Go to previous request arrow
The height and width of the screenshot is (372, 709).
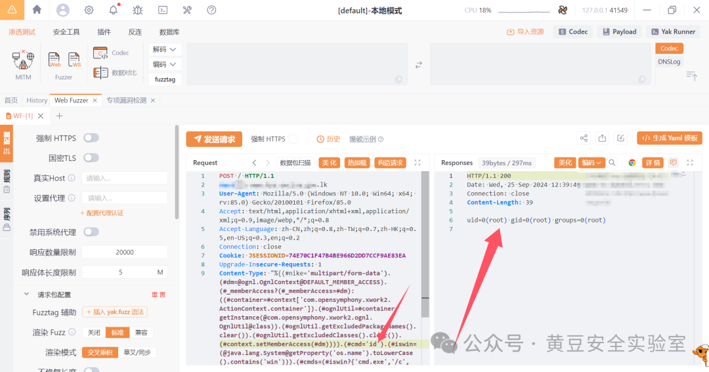[255, 163]
